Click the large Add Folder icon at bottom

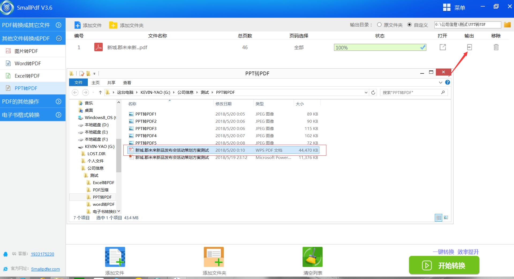pyautogui.click(x=214, y=257)
